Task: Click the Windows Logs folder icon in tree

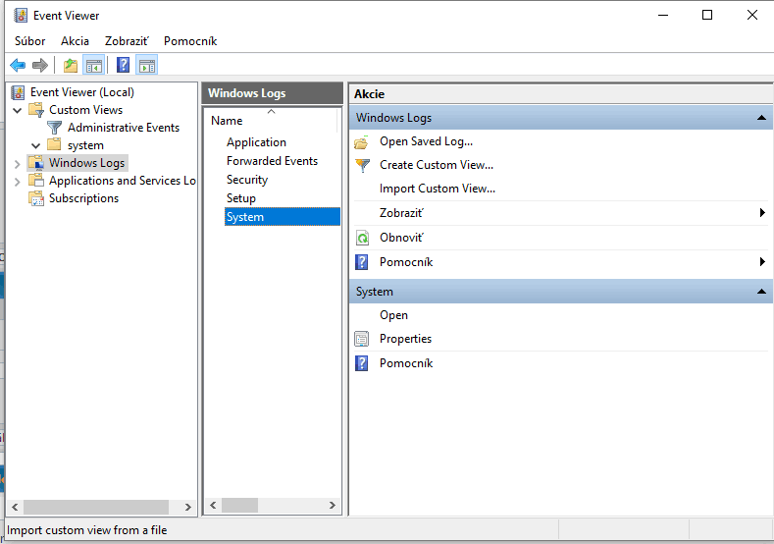Action: [36, 163]
